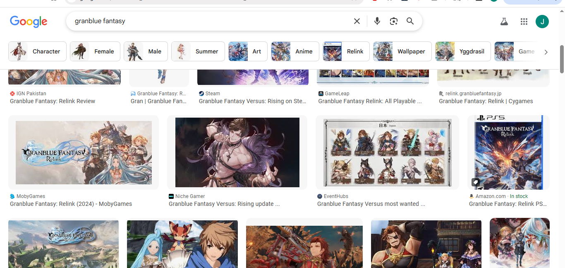Click the 'In stock' label on Amazon result
Image resolution: width=565 pixels, height=268 pixels.
point(519,196)
